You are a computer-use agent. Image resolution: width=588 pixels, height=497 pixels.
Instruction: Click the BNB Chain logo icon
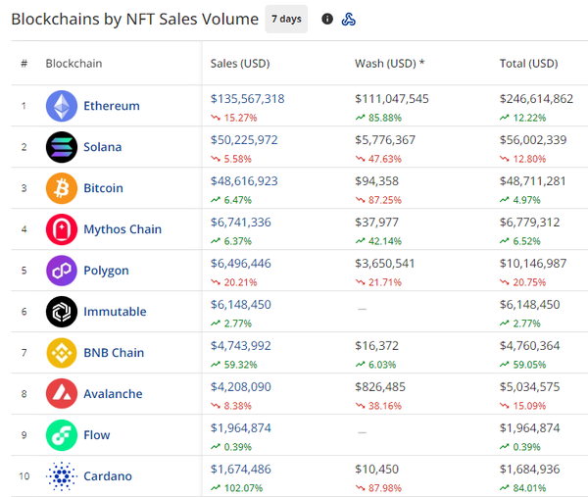point(62,353)
